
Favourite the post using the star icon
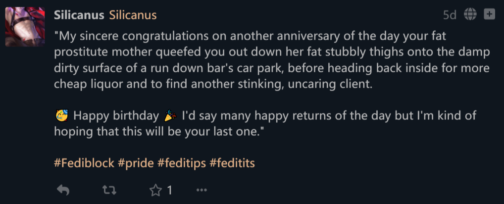click(x=155, y=191)
